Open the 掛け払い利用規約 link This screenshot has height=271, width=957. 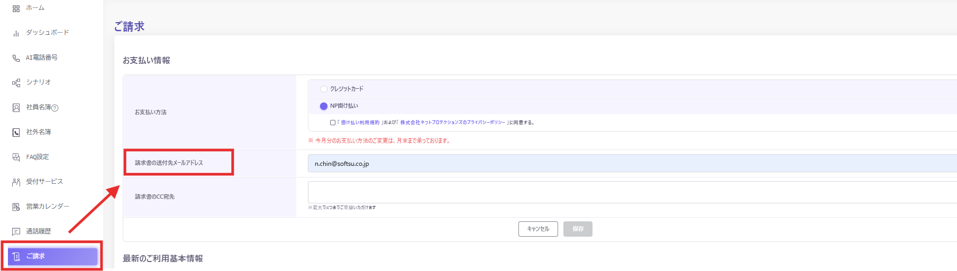(360, 123)
